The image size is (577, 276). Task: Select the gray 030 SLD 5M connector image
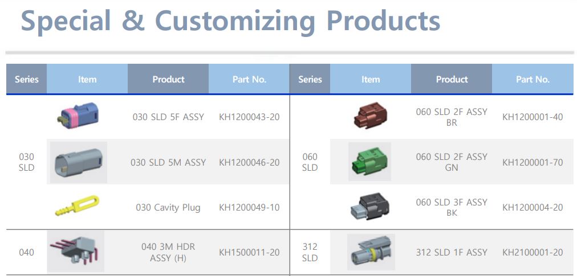78,162
